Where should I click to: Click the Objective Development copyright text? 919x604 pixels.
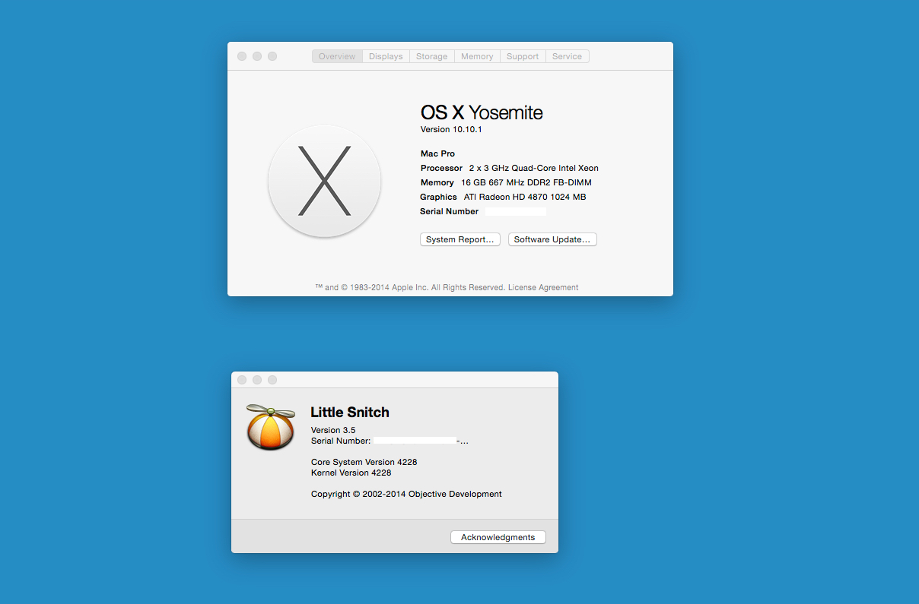click(x=406, y=494)
